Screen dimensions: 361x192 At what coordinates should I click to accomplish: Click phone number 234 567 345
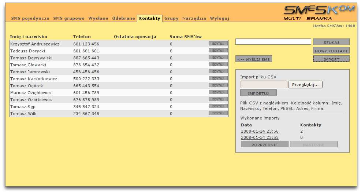(86, 113)
